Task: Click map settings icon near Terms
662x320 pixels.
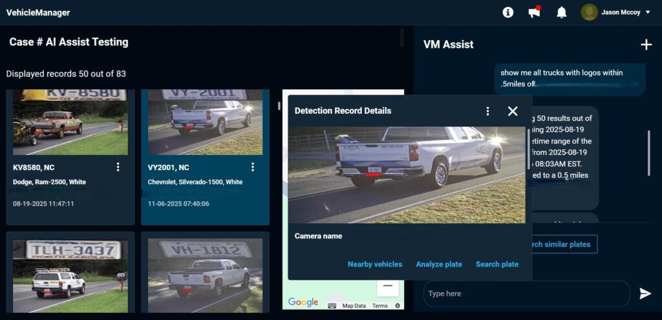Action: (398, 306)
